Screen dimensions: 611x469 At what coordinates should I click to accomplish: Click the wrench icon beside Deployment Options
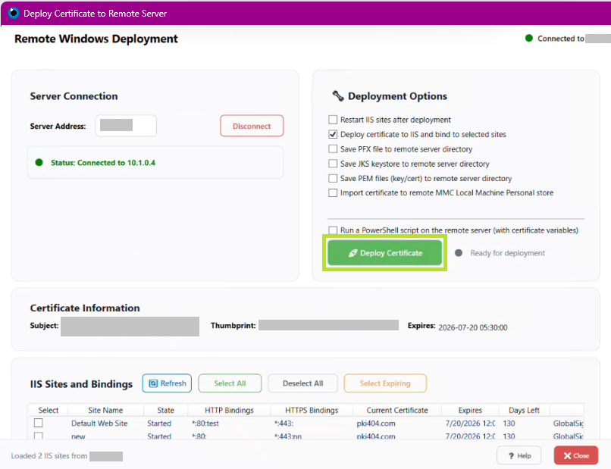pyautogui.click(x=338, y=95)
